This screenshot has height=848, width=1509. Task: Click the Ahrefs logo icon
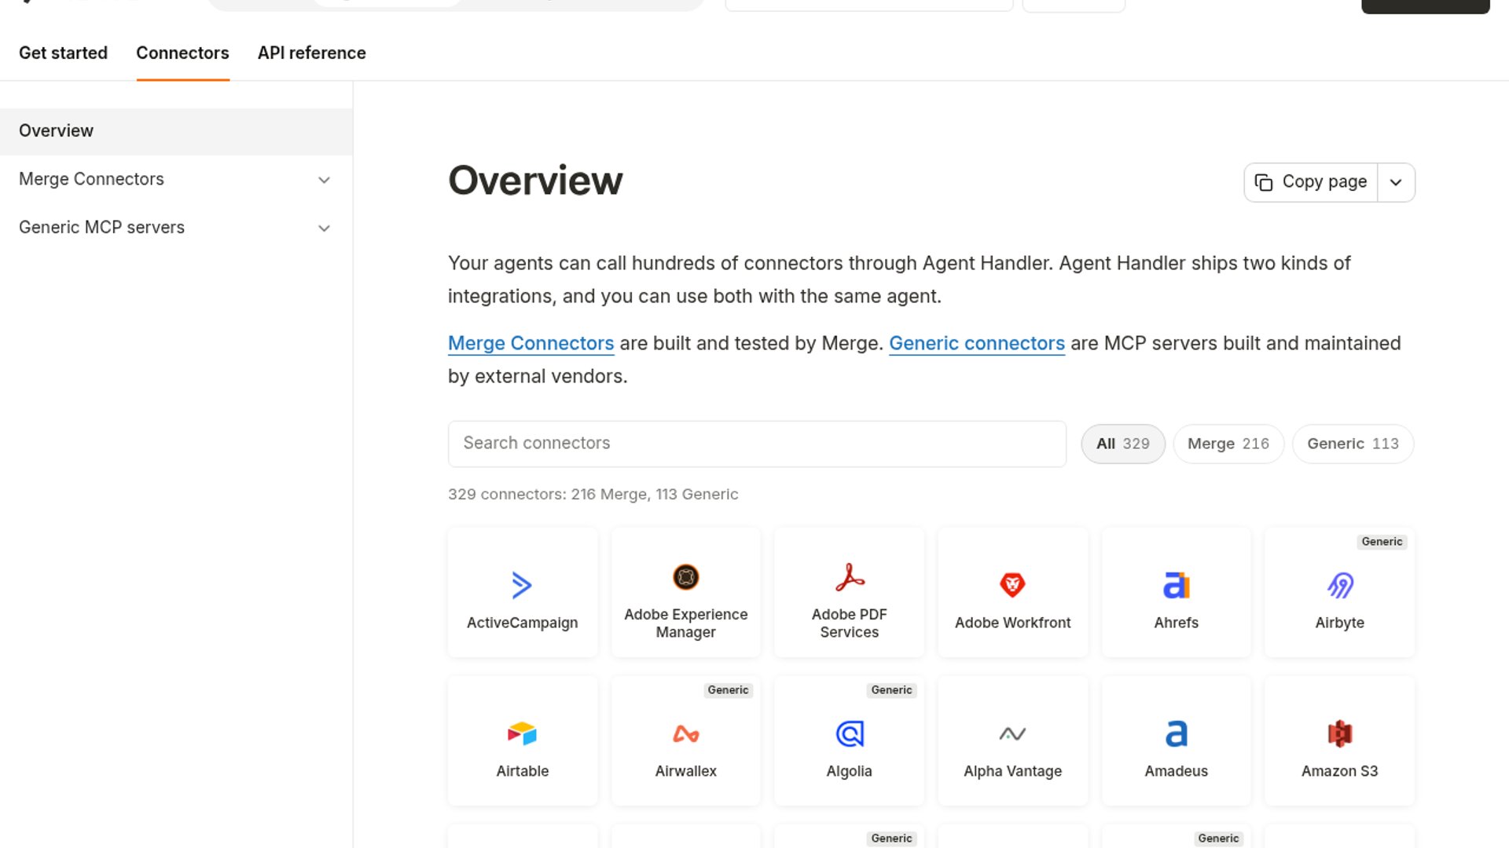1176,585
